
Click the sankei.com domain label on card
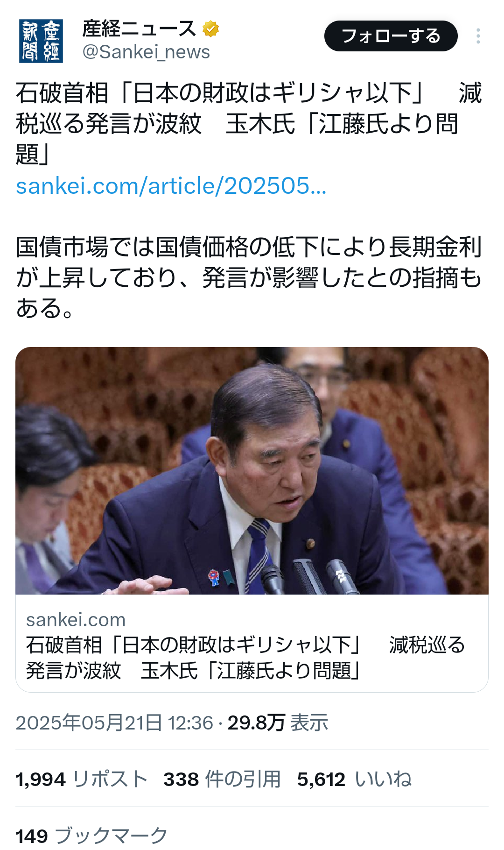coord(76,620)
